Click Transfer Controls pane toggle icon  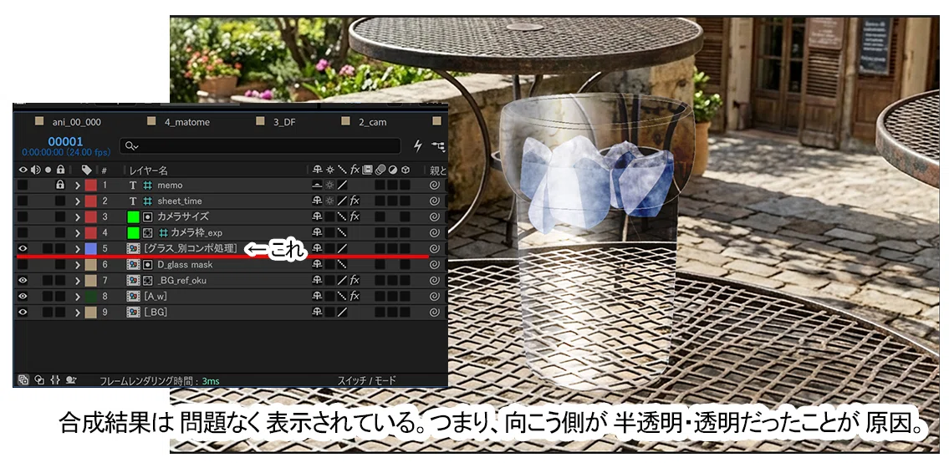(x=39, y=380)
